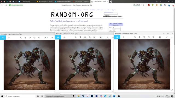175x98 pixels.
Task: Open the Windows Start menu
Action: [x=2, y=96]
